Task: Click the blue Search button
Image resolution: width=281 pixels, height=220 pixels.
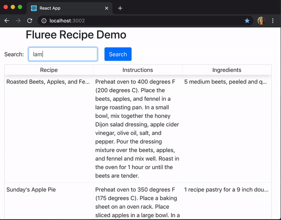Action: pyautogui.click(x=118, y=54)
